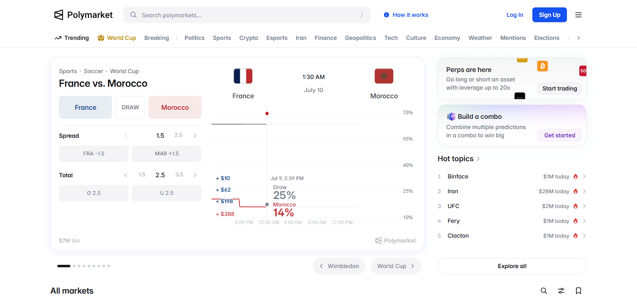Click the flame icon beside Fery
637x301 pixels.
click(x=576, y=221)
